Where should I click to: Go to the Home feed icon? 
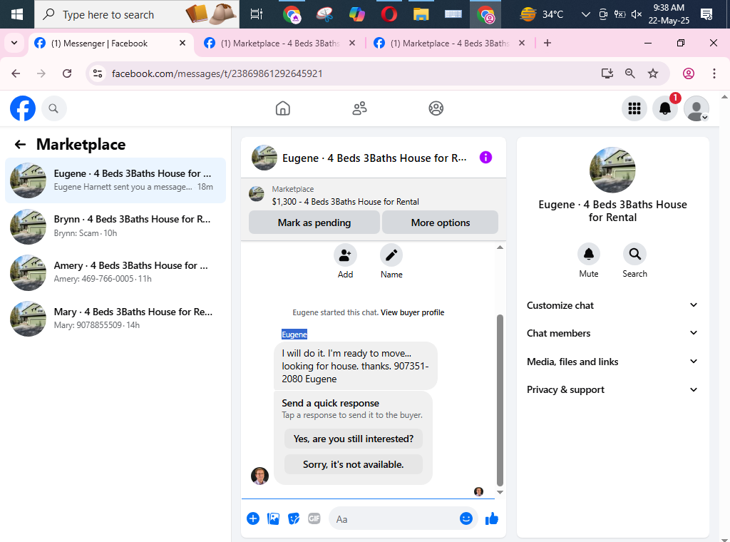click(x=282, y=108)
